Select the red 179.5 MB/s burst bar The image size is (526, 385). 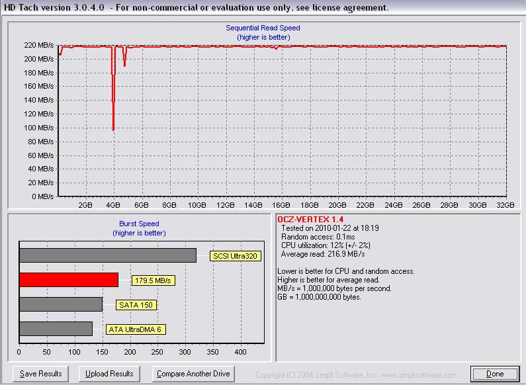pos(69,280)
